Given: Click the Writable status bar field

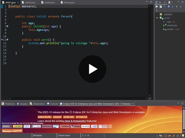Looking at the screenshot, I should pos(37,136).
